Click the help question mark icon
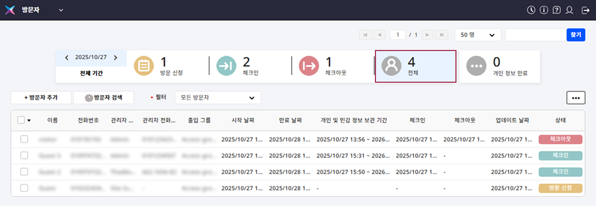Screen dimensions: 596x206 coord(557,10)
